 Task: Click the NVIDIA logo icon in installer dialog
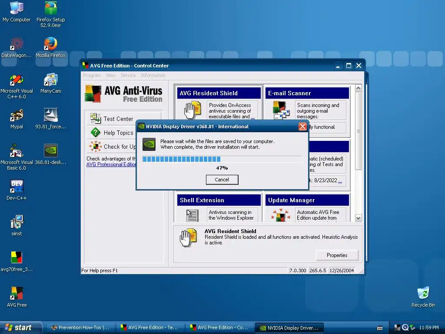[149, 144]
